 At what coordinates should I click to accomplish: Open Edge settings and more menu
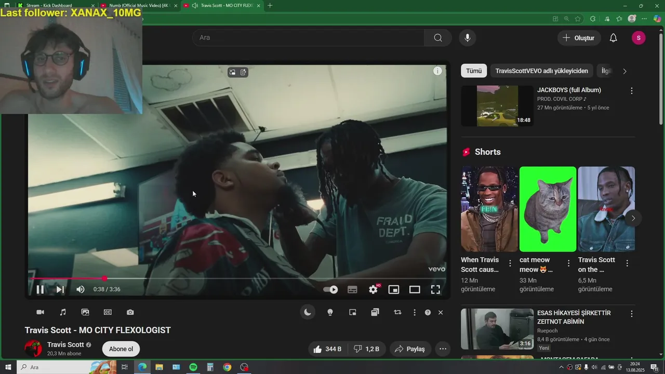point(644,19)
